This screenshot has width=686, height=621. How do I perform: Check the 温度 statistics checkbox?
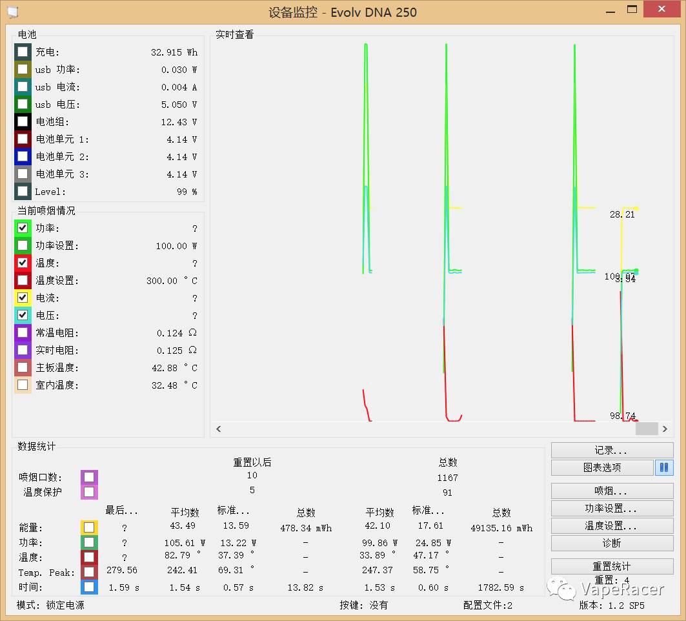89,557
